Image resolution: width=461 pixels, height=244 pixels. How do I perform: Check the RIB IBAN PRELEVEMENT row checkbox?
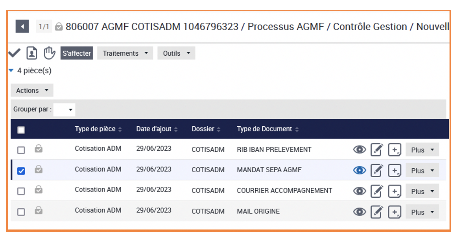tap(21, 150)
